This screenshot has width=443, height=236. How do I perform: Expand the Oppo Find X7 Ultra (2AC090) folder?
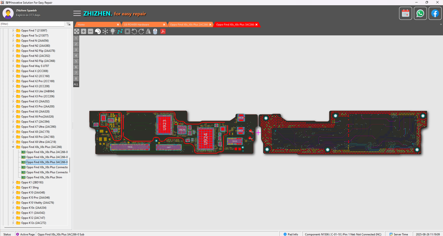point(13,127)
